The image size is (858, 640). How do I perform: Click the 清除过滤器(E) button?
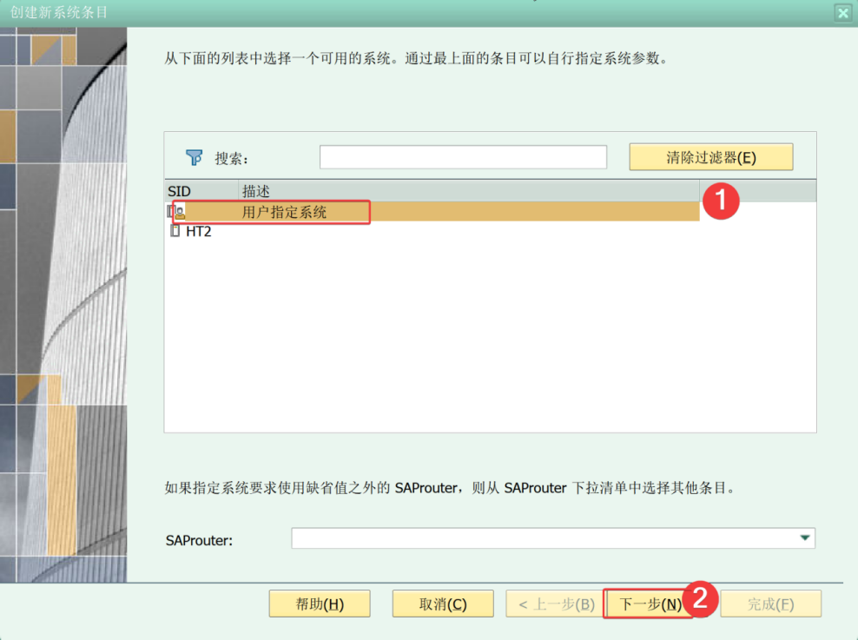tap(711, 157)
